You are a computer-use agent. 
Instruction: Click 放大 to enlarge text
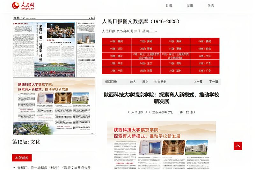click(133, 82)
